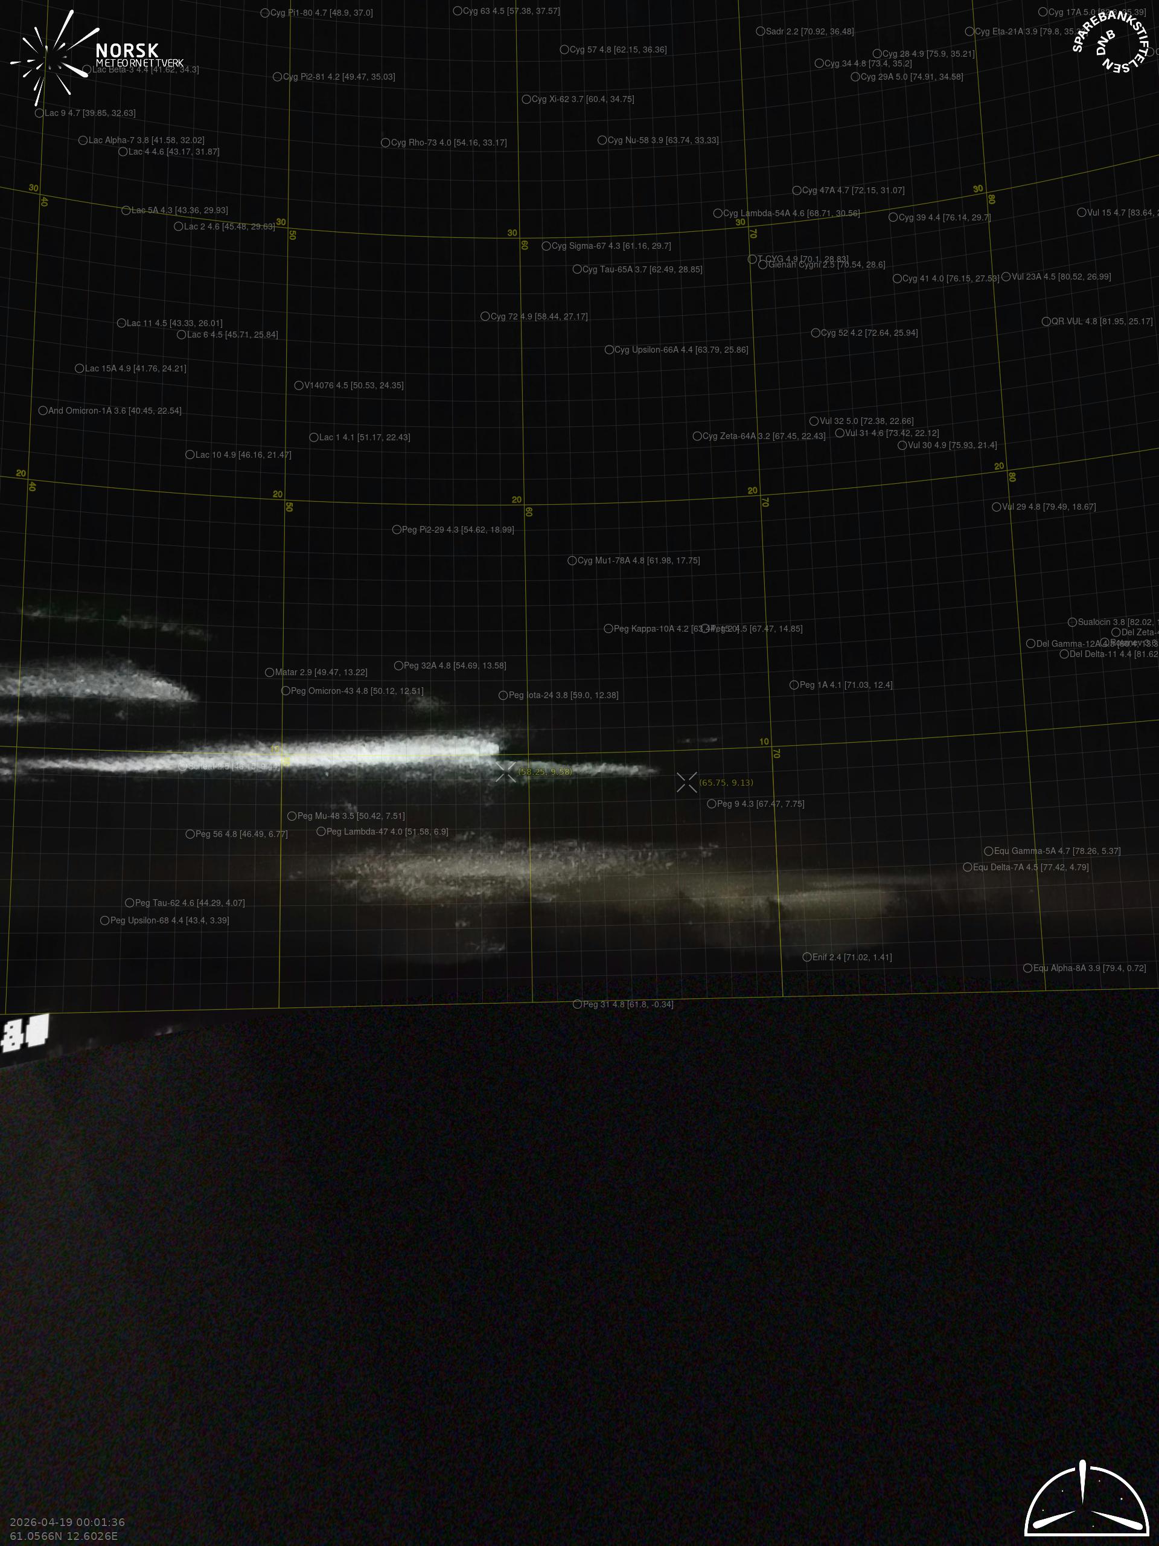Click the Lac Alpha-7 star marker
The height and width of the screenshot is (1546, 1159).
point(83,141)
